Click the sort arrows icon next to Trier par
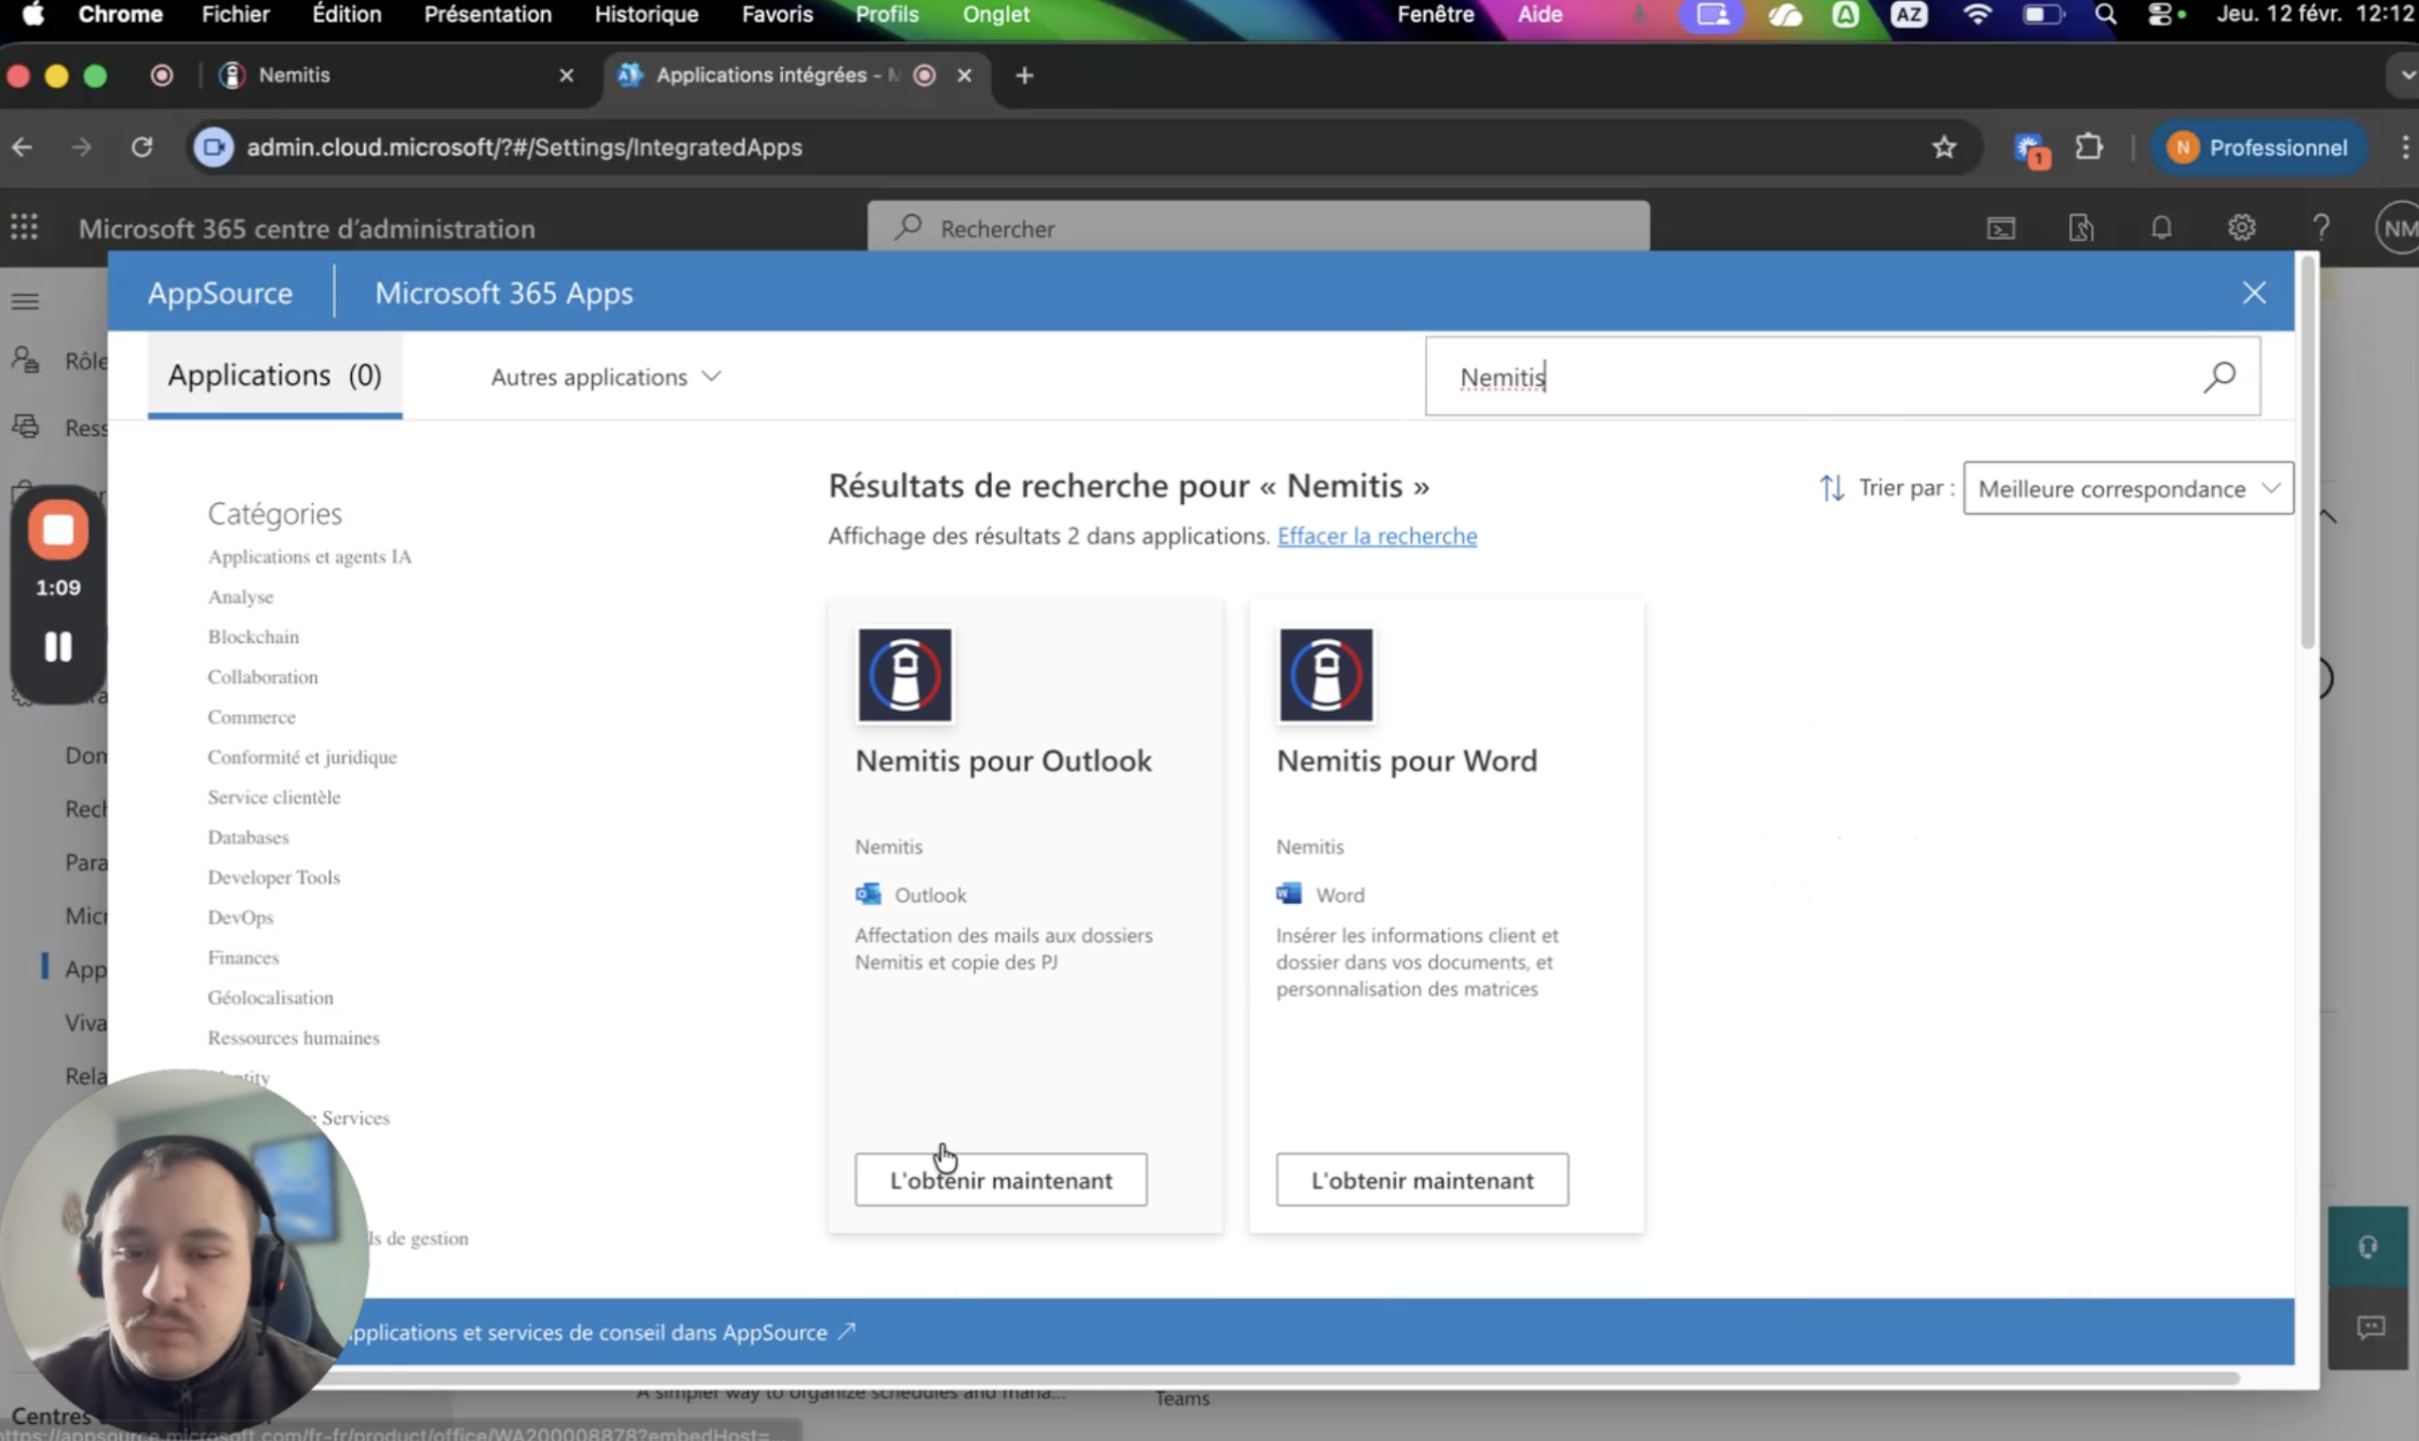2419x1441 pixels. coord(1832,488)
